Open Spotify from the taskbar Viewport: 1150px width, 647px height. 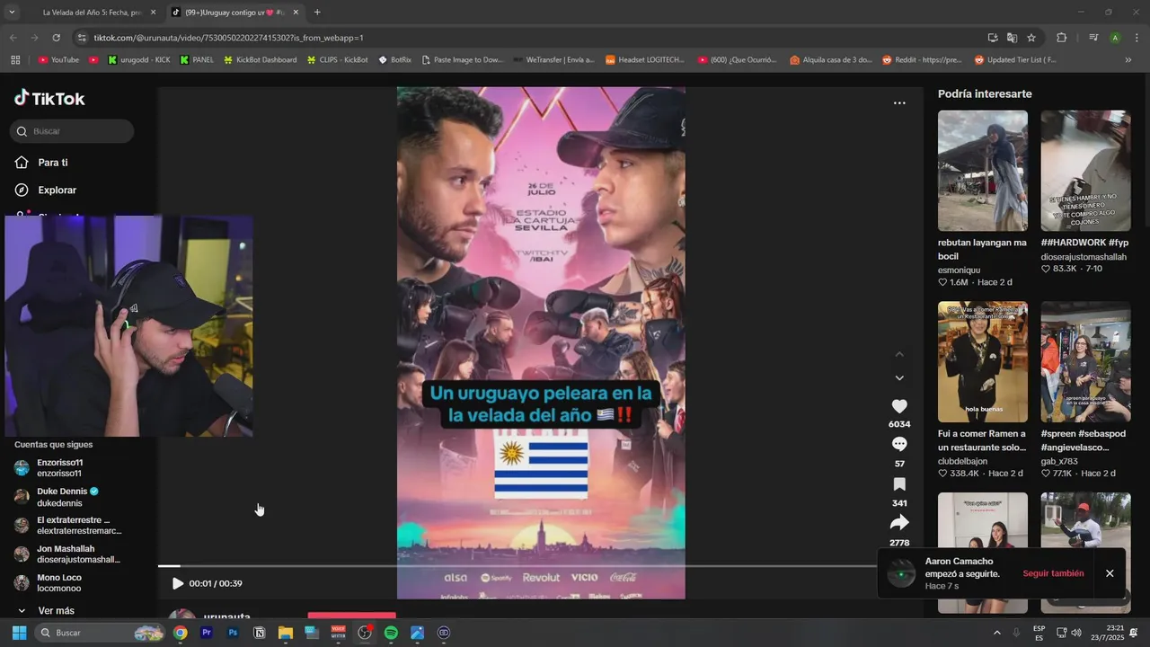coord(391,633)
